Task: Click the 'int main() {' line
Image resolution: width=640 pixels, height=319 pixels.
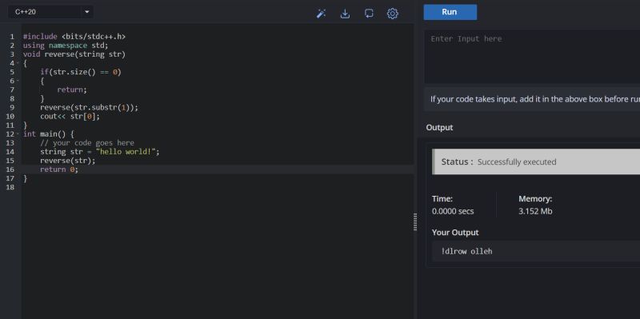Action: coord(49,134)
